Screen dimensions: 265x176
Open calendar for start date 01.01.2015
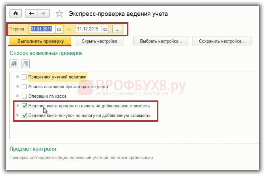[x=59, y=29]
